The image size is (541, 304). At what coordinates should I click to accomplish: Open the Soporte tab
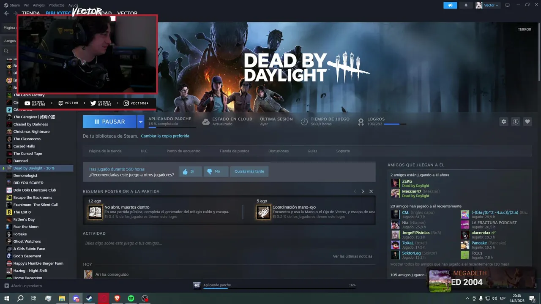[343, 151]
